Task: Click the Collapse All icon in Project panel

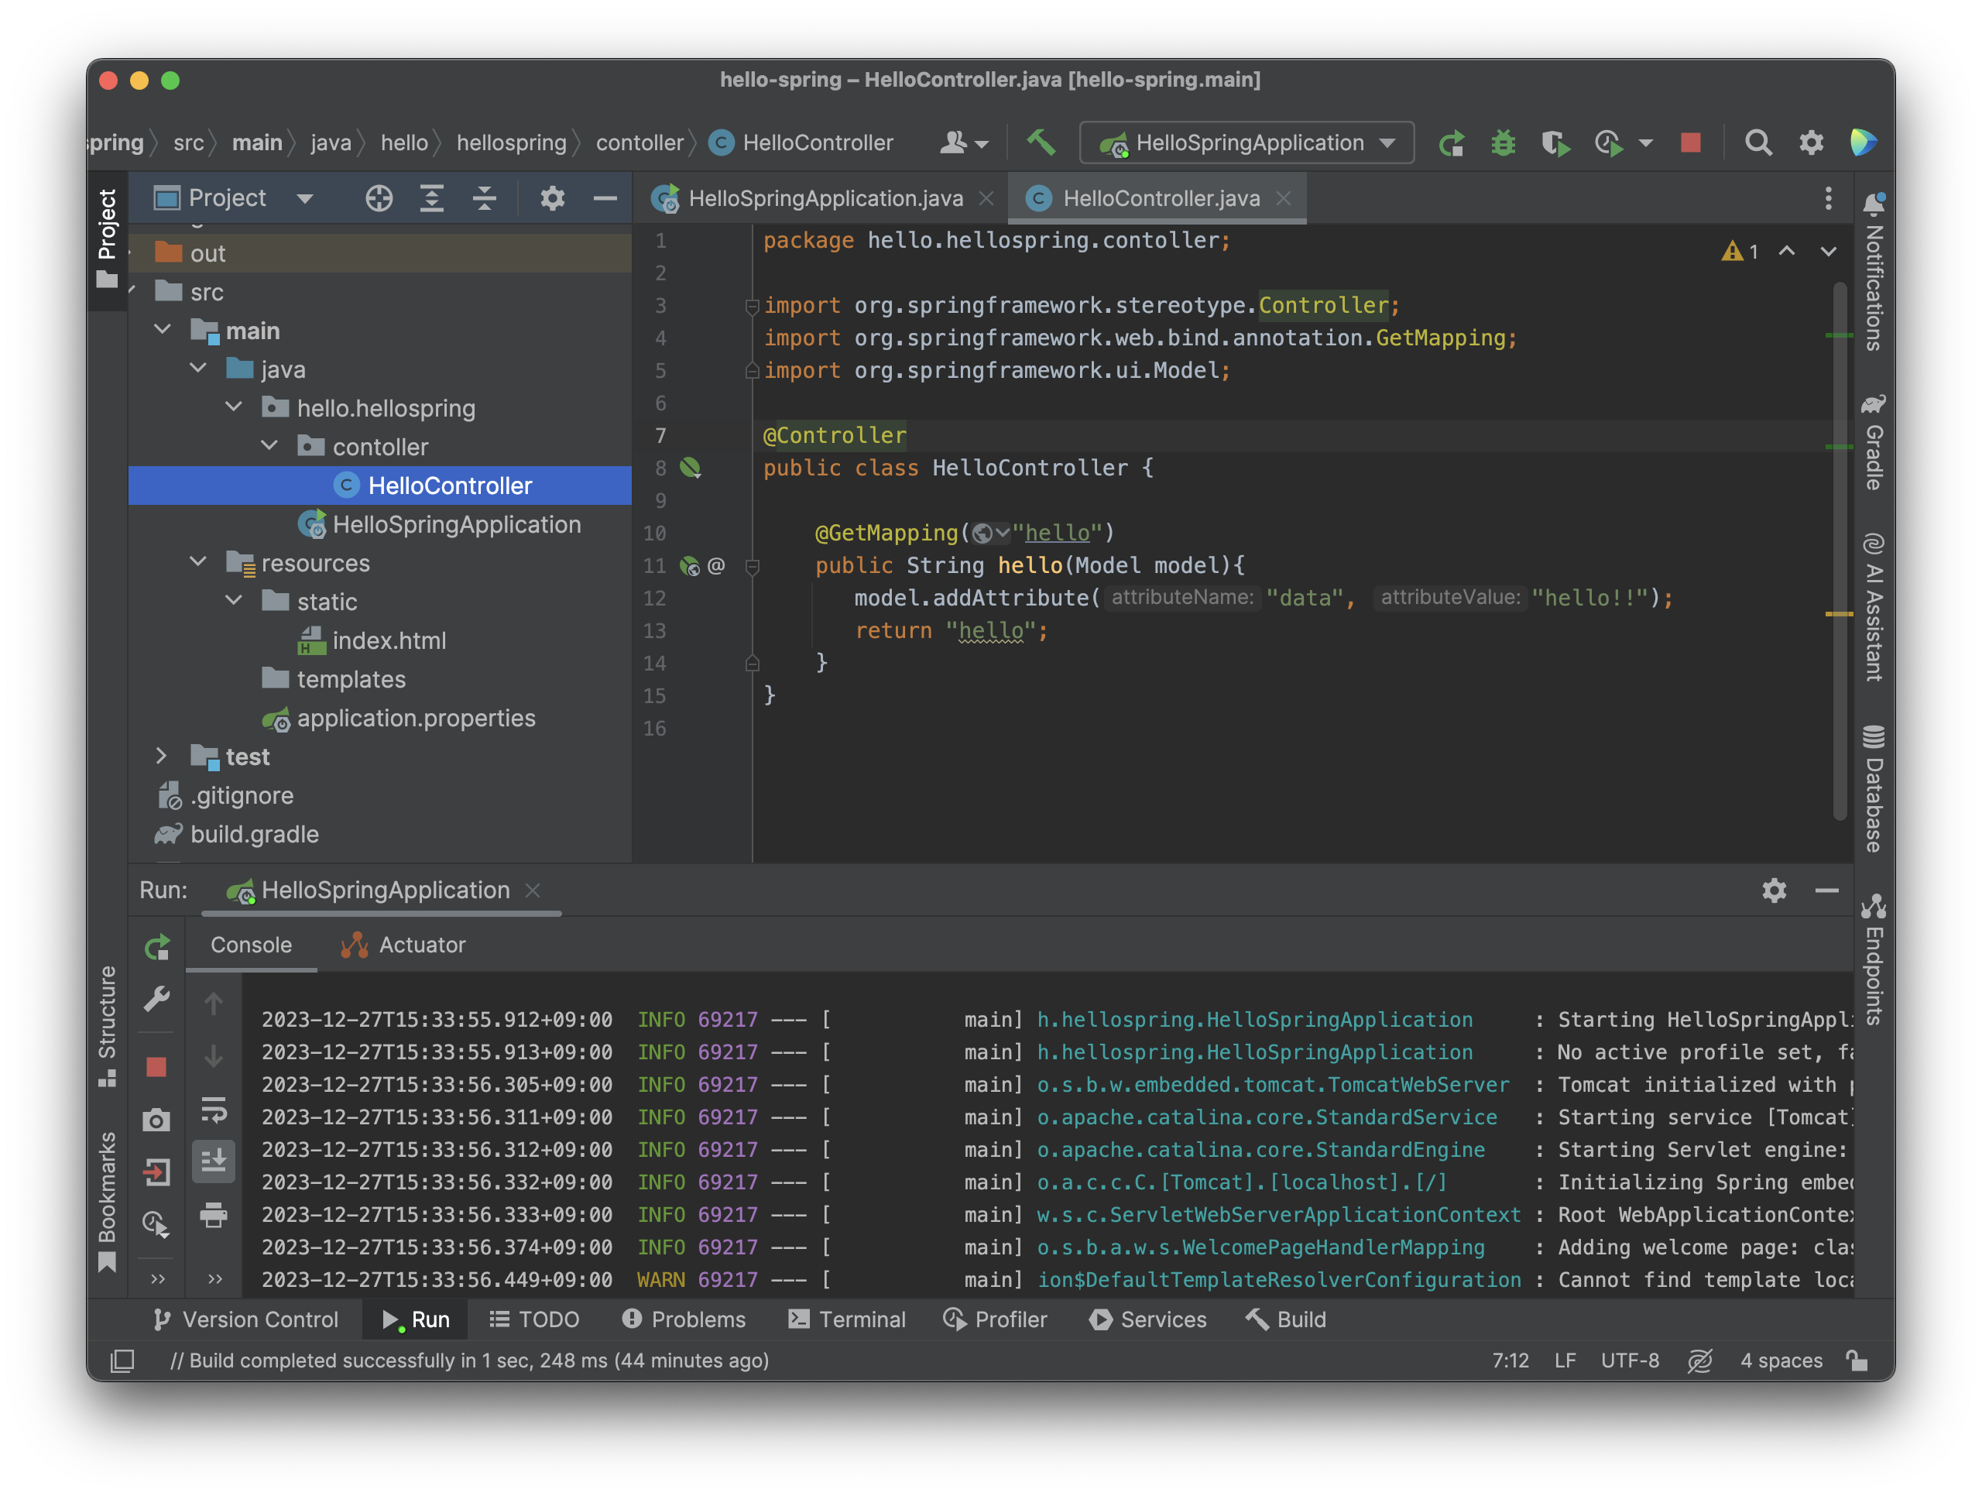Action: click(484, 198)
